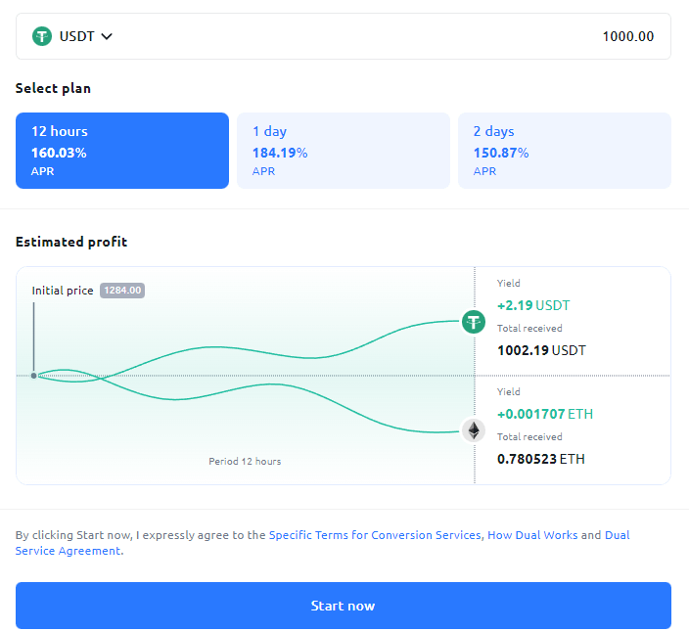Click the Tether icon at the upper curve's end
The width and height of the screenshot is (689, 631).
click(474, 321)
